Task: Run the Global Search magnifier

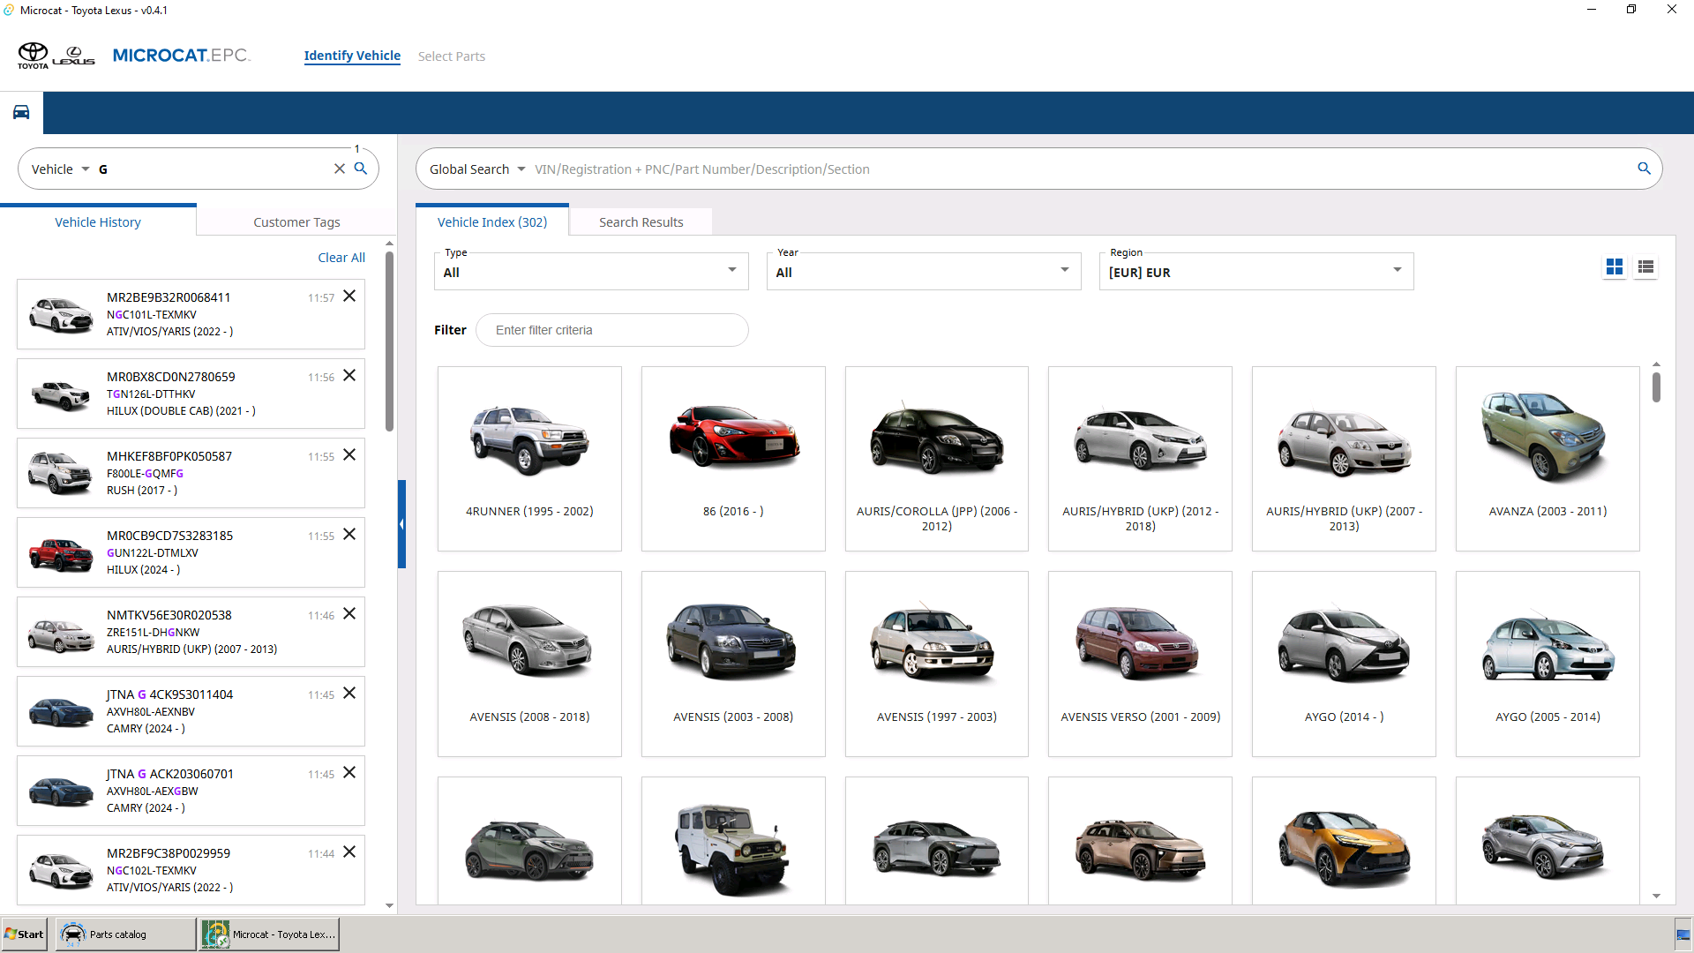Action: pyautogui.click(x=1644, y=169)
